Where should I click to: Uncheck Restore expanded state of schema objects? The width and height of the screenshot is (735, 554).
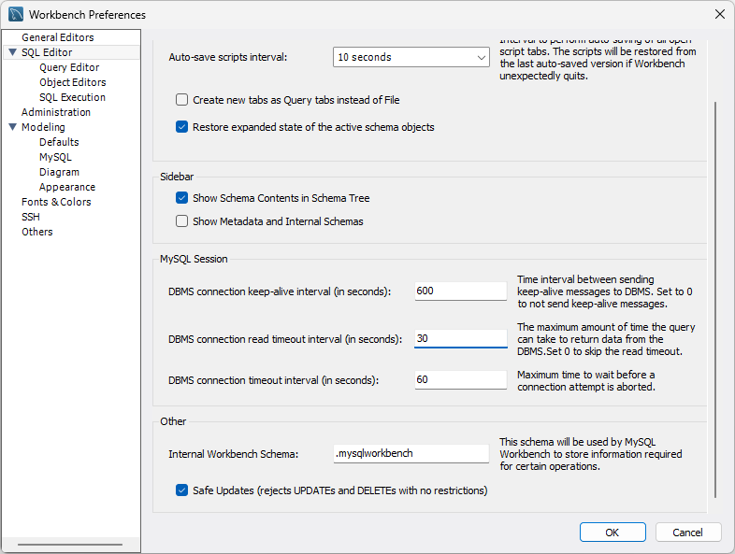click(182, 127)
